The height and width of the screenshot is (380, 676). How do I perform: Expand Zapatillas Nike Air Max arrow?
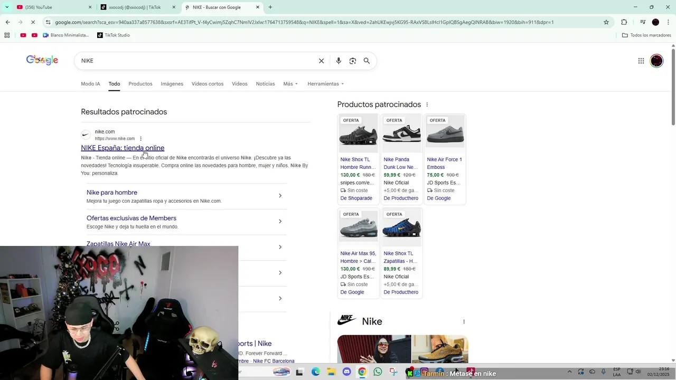(x=280, y=247)
